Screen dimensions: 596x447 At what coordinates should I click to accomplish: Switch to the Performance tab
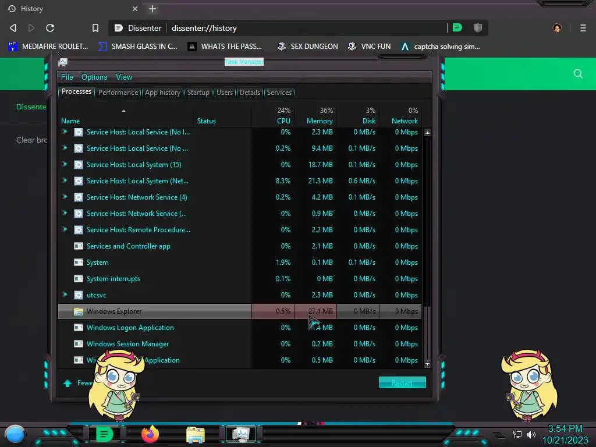click(118, 93)
